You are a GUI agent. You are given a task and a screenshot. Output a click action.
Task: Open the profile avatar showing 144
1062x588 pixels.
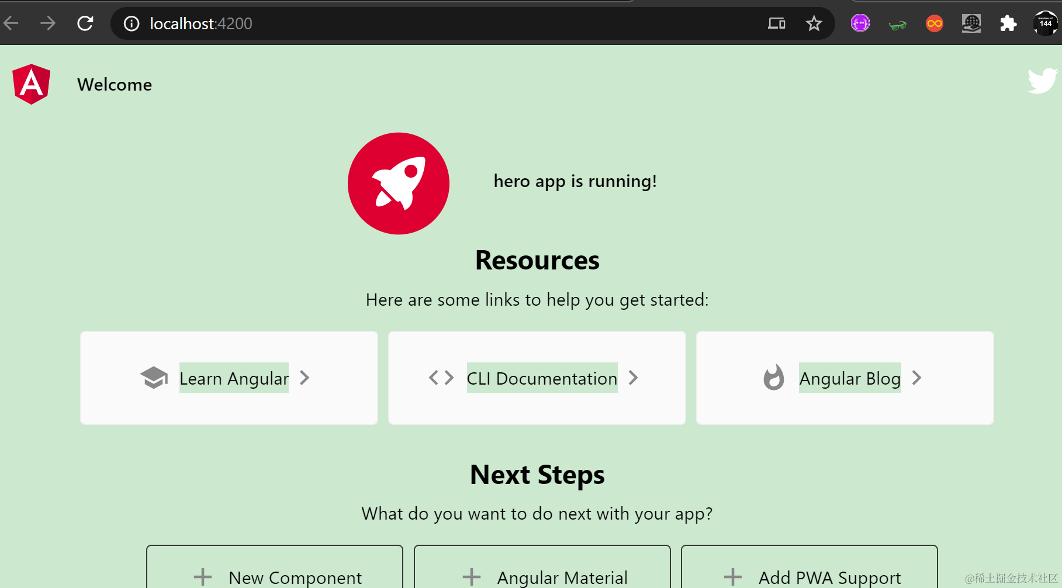1046,23
